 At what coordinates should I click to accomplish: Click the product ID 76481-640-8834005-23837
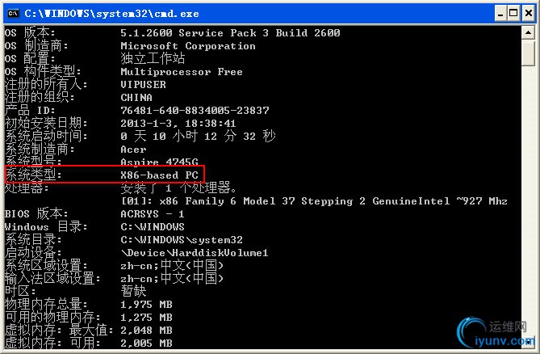195,110
